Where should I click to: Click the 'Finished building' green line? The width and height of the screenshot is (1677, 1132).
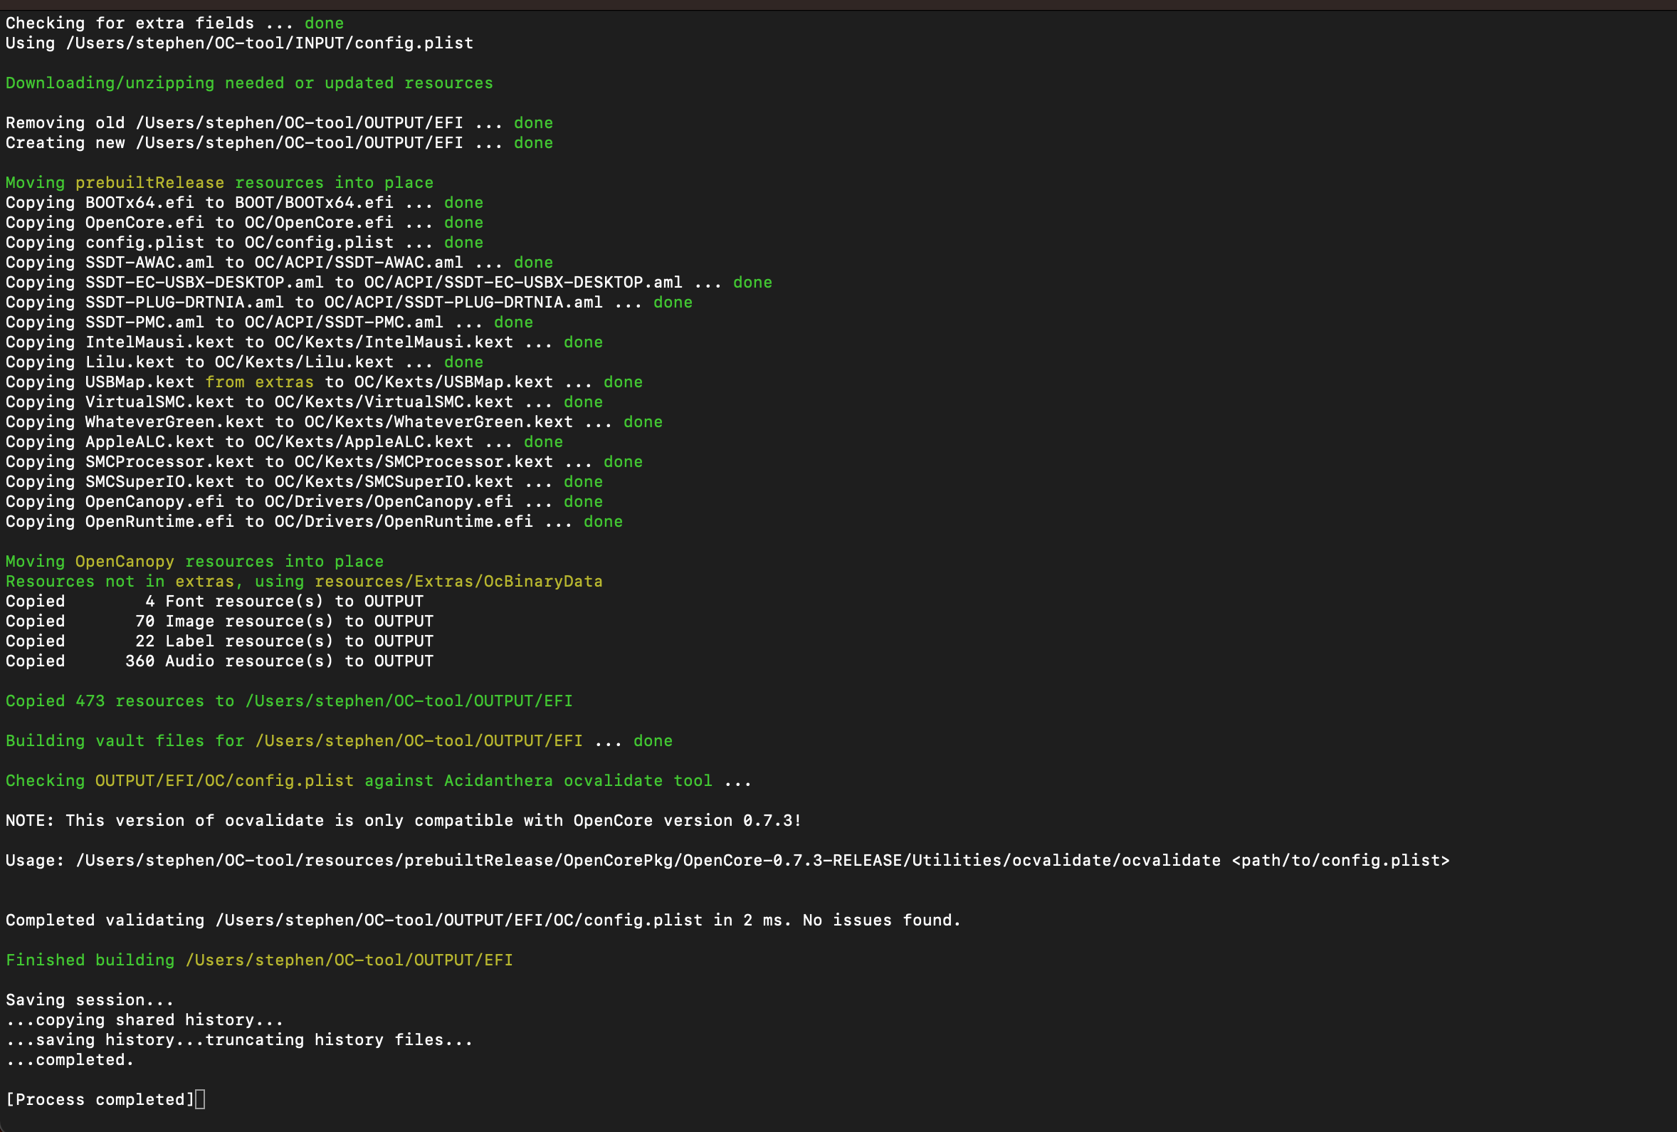pos(259,960)
